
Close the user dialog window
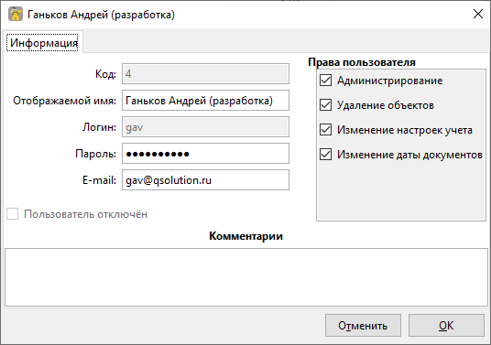pos(478,14)
